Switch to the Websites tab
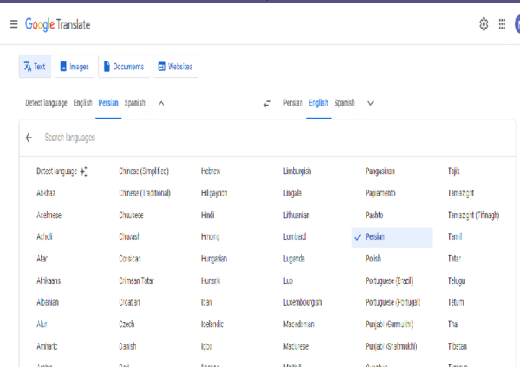This screenshot has width=520, height=367. [x=176, y=67]
